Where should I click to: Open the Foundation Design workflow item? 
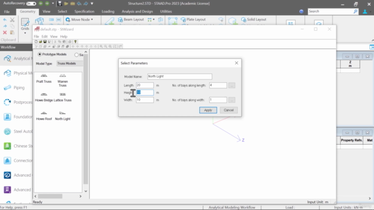point(16,117)
